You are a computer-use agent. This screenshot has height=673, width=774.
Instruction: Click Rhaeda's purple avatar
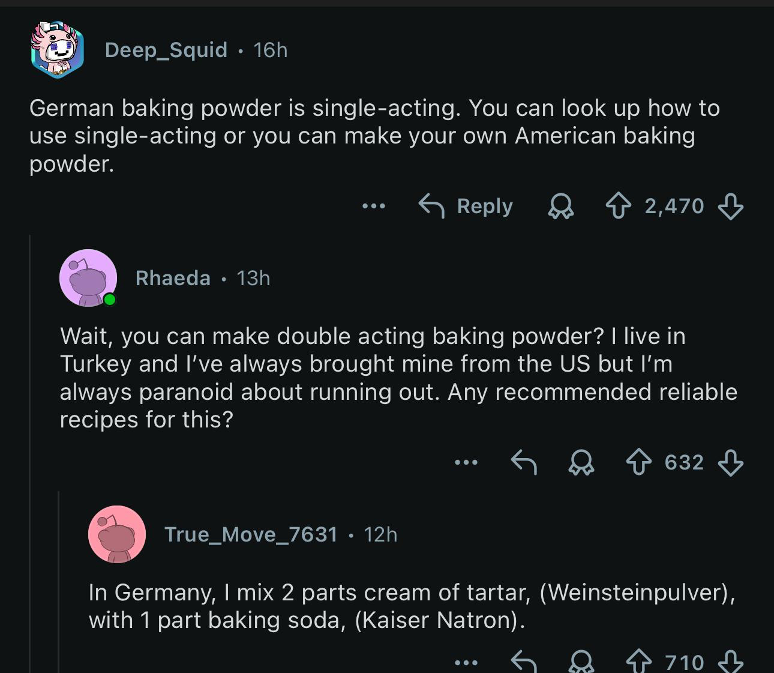click(88, 278)
